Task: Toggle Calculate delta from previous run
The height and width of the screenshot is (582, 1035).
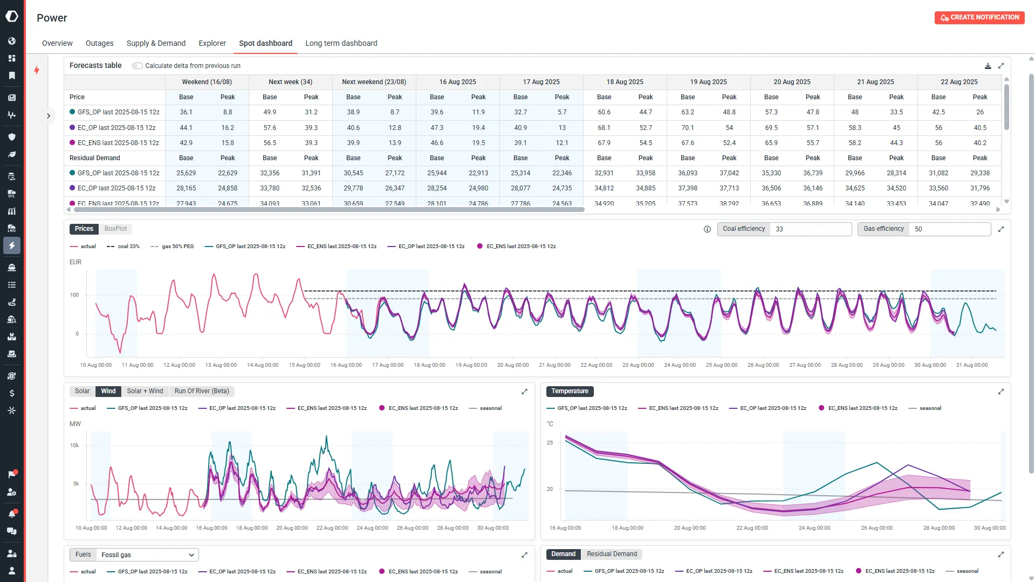Action: [138, 66]
